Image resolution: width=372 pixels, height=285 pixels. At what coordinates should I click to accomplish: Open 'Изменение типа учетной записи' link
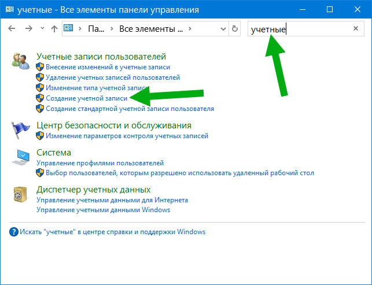point(97,88)
